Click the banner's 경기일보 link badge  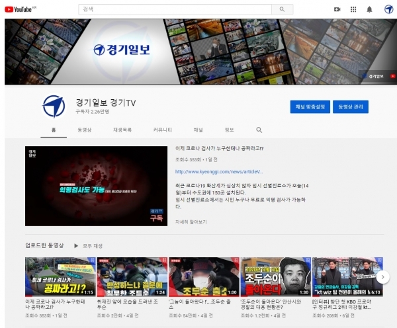click(373, 76)
